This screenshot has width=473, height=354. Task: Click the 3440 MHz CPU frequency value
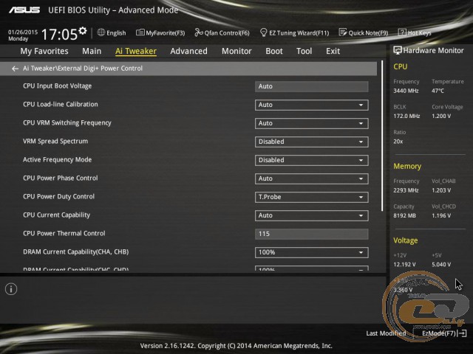point(406,91)
